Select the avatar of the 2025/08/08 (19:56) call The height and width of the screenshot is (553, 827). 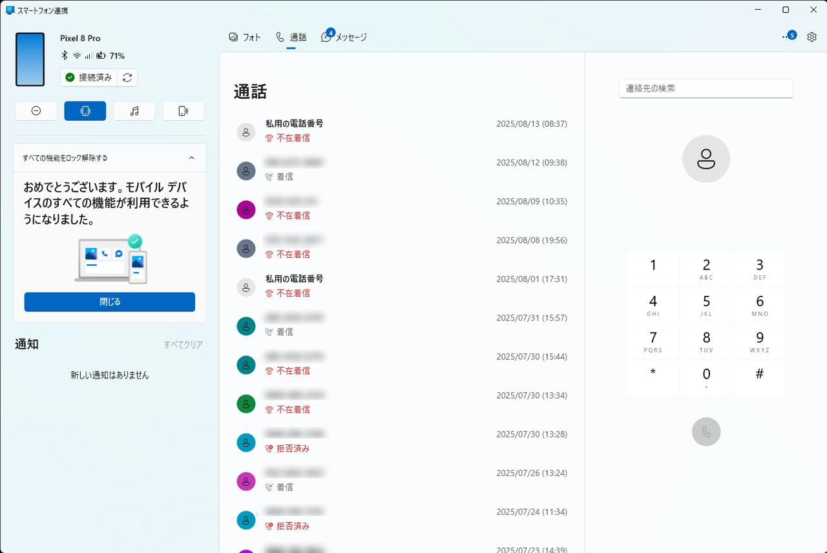pyautogui.click(x=246, y=249)
